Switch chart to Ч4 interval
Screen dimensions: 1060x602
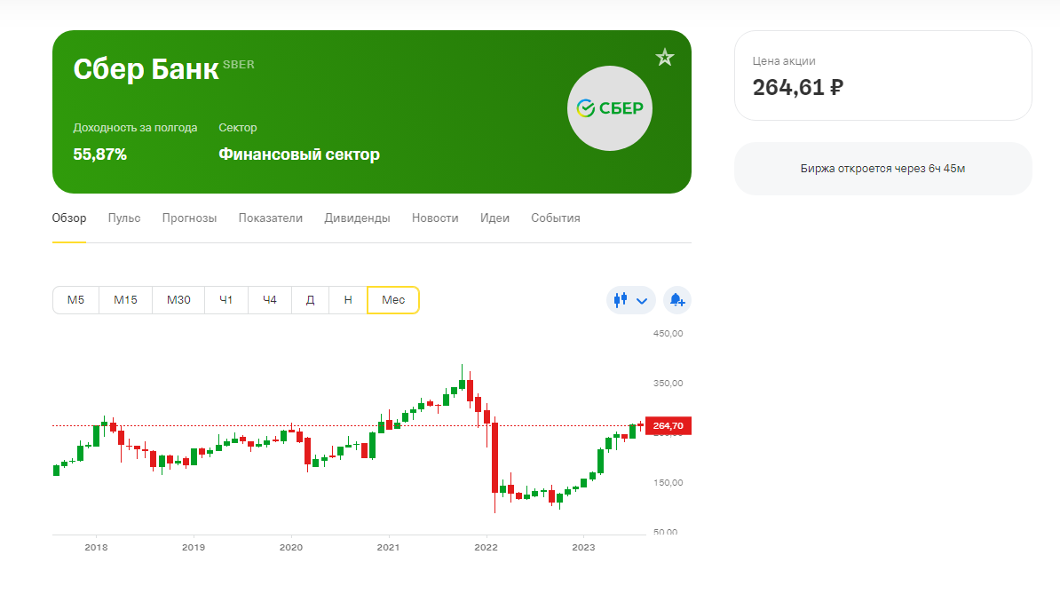pyautogui.click(x=270, y=300)
